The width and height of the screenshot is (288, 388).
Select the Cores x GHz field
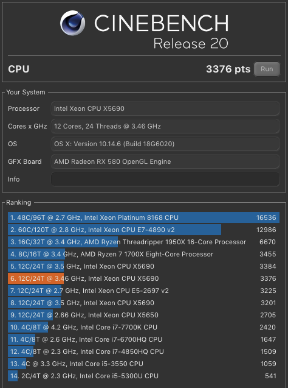tap(165, 126)
